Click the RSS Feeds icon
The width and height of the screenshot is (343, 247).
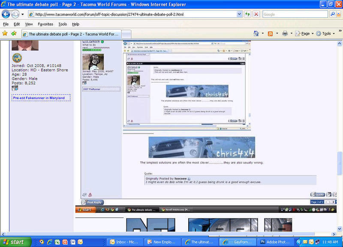coord(270,34)
